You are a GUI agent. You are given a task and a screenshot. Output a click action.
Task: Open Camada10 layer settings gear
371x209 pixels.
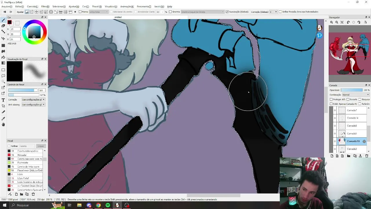pos(364,141)
